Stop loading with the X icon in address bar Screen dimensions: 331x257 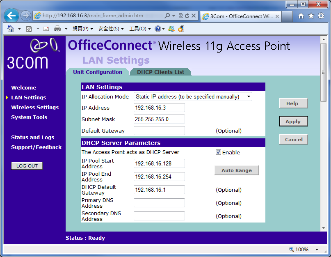pos(194,16)
